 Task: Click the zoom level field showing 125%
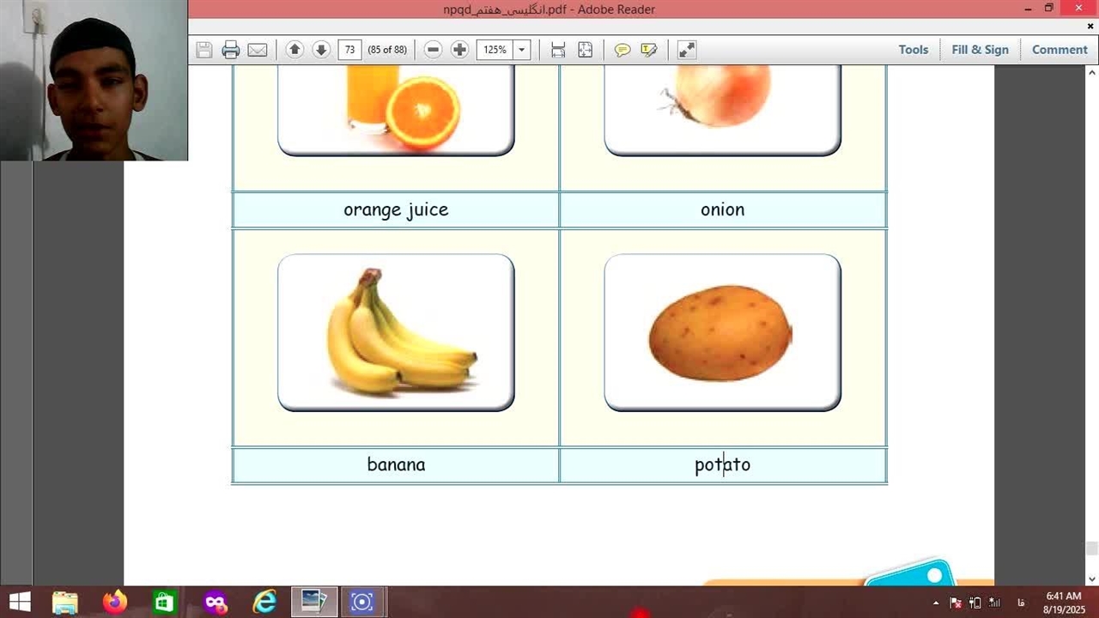[495, 50]
